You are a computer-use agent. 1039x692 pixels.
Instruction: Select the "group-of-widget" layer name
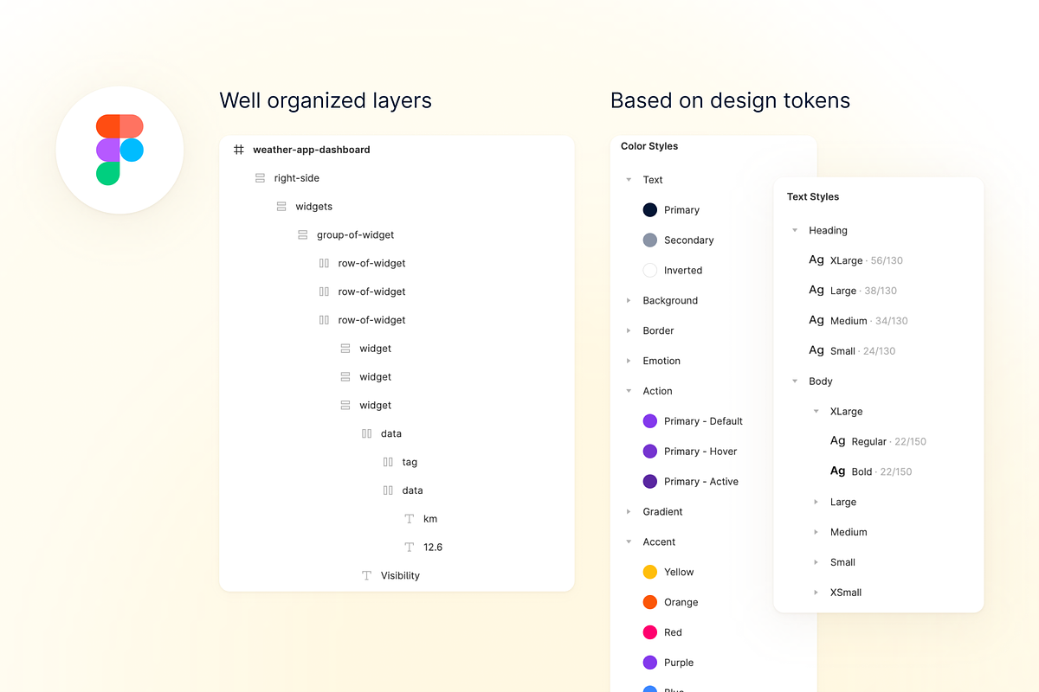click(x=356, y=235)
